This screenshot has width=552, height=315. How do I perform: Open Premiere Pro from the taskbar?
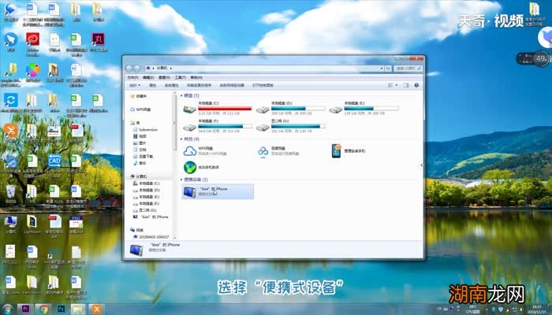(x=25, y=309)
